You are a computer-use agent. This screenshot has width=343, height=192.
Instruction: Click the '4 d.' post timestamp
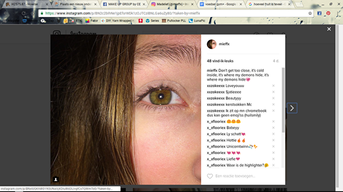[276, 61]
